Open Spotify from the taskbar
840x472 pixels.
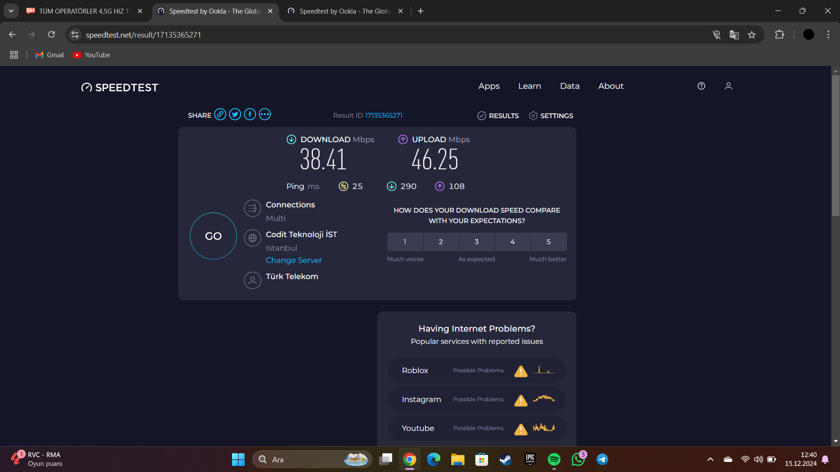(x=554, y=459)
